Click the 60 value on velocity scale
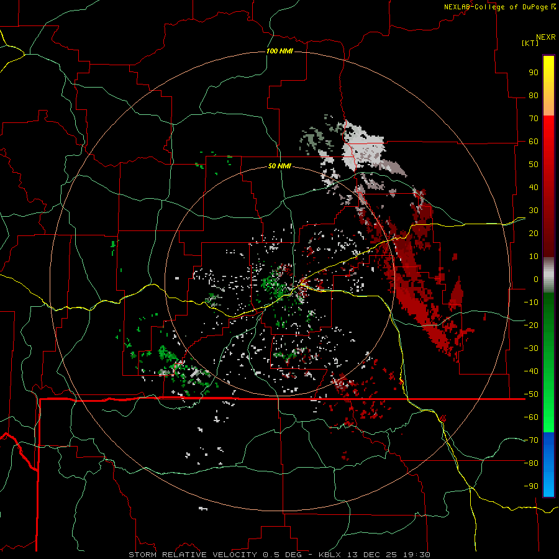The image size is (559, 559). pos(534,141)
